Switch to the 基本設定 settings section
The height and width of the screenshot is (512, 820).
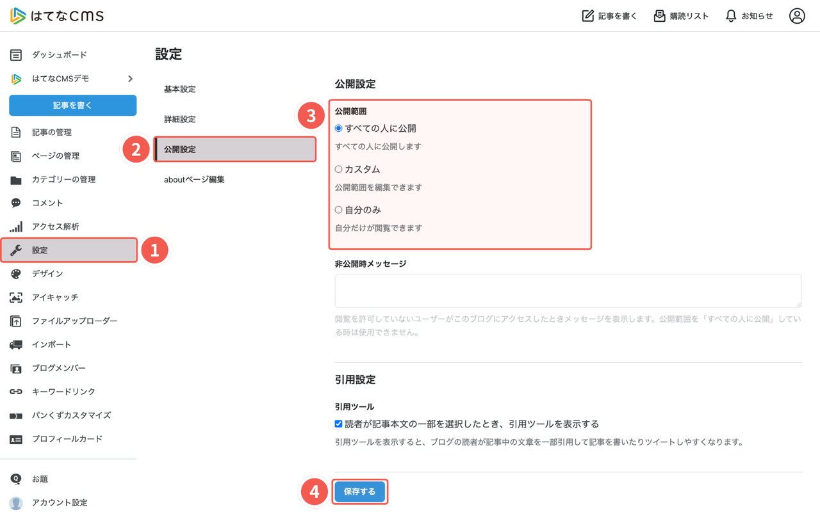(180, 89)
